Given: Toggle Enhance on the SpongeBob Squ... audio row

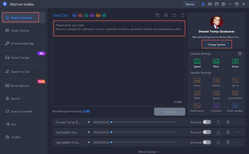Looking at the screenshot, I should (x=207, y=132).
